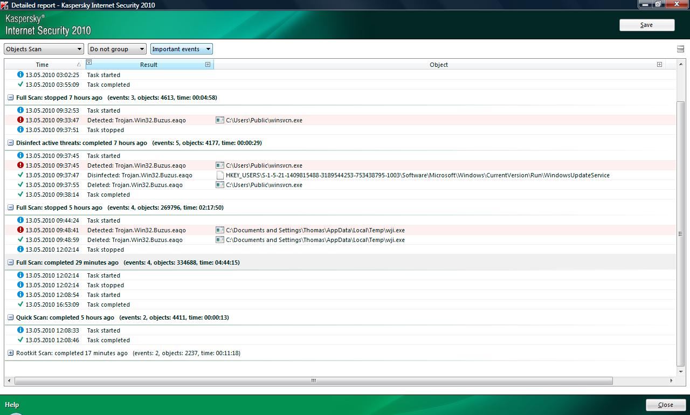
Task: Click the vertical scrollbar thumb
Action: coord(680,233)
